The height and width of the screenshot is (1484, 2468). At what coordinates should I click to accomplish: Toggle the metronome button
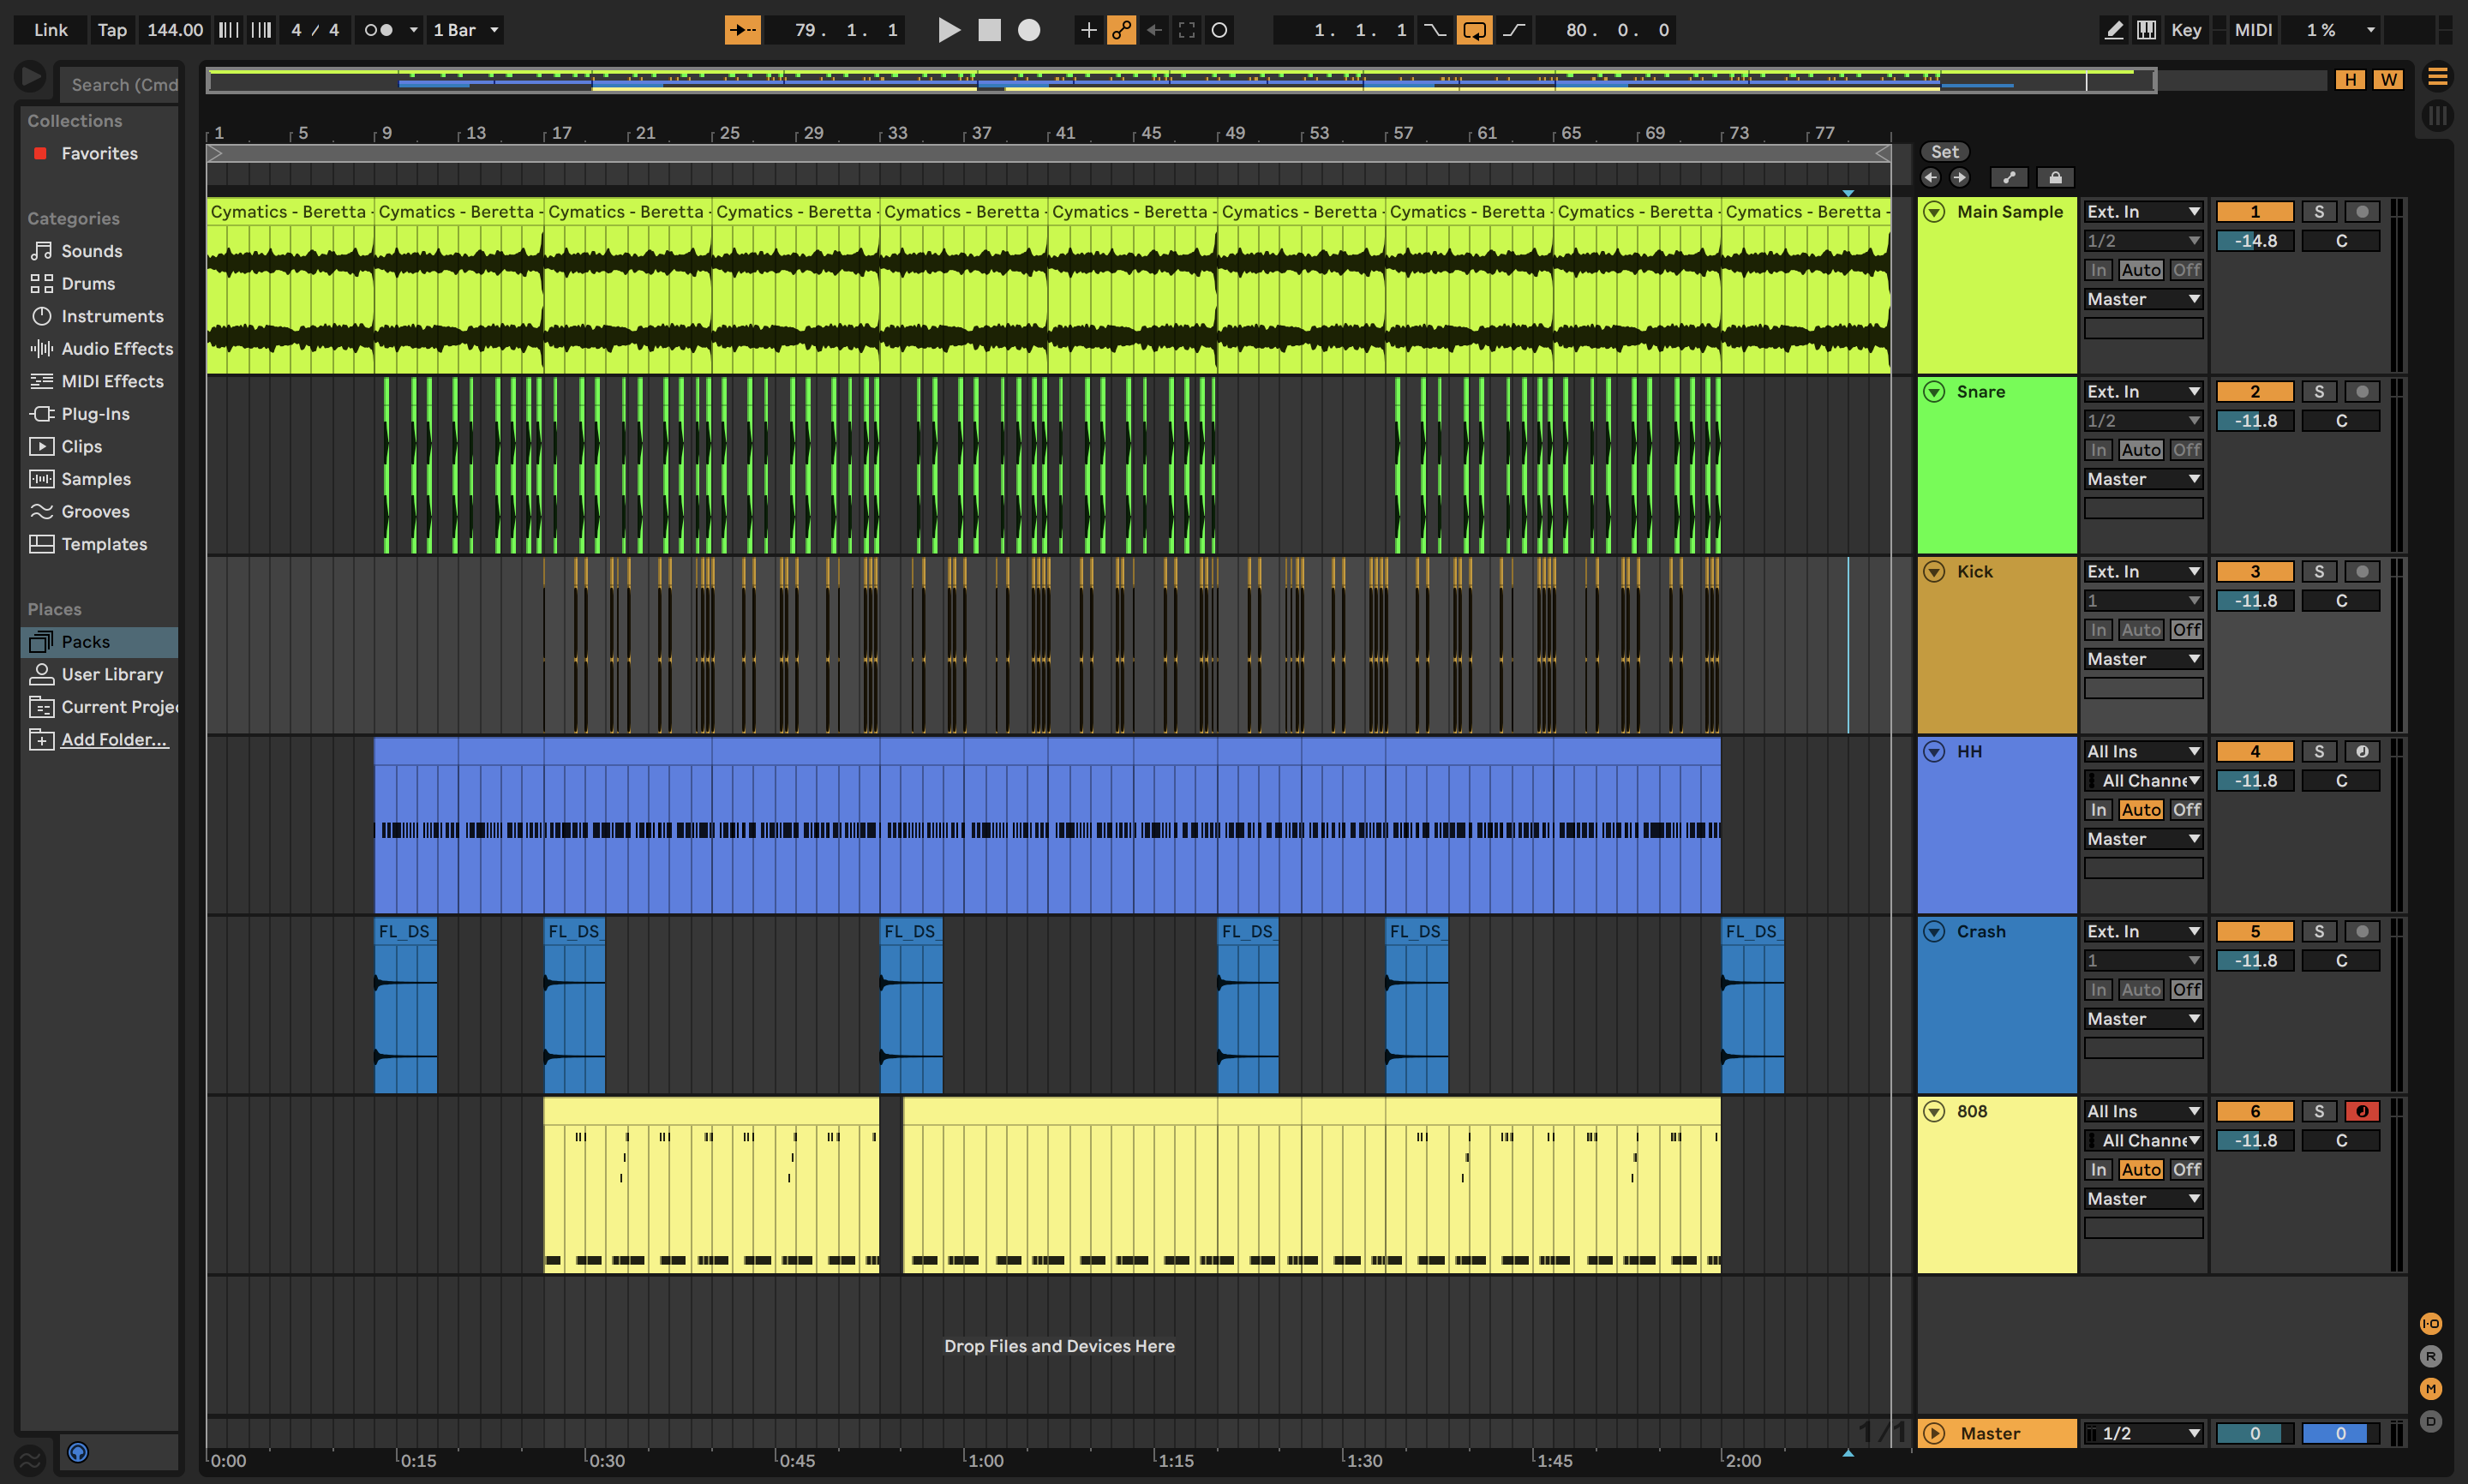378,30
